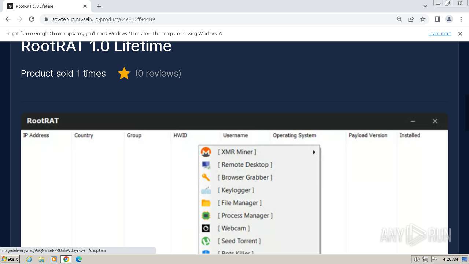Click the Remote Desktop monitor icon
The width and height of the screenshot is (469, 264).
206,165
